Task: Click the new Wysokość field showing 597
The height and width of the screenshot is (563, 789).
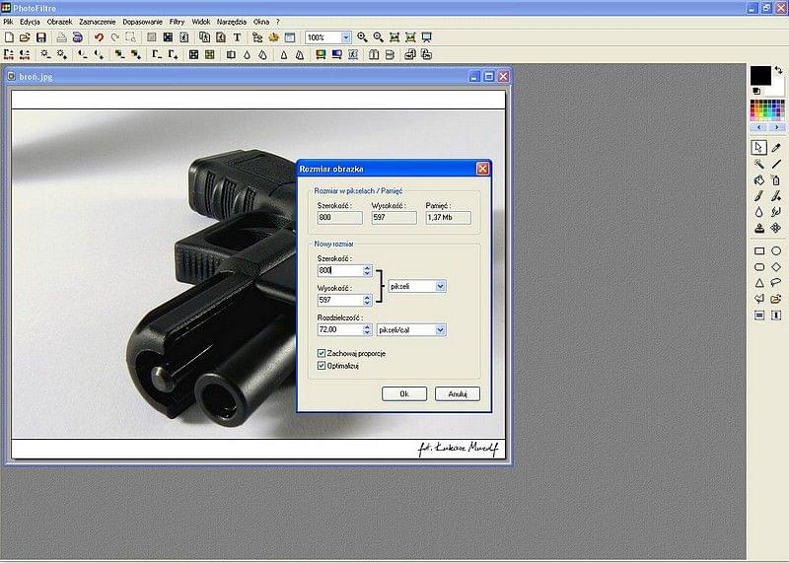Action: click(x=340, y=300)
